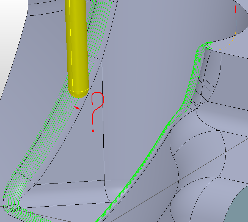Pick the green toolpath along the right fillet
Image resolution: width=248 pixels, height=222 pixels.
[181, 102]
